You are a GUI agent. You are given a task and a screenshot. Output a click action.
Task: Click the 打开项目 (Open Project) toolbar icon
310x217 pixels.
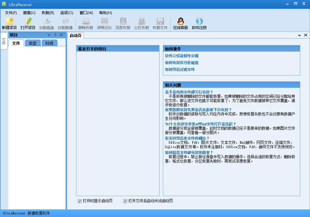27,21
